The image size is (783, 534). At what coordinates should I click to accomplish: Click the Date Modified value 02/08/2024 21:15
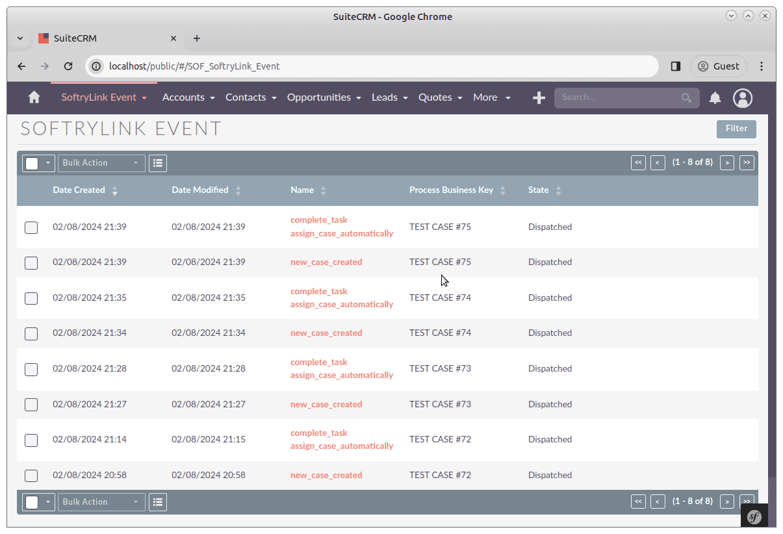(x=209, y=440)
